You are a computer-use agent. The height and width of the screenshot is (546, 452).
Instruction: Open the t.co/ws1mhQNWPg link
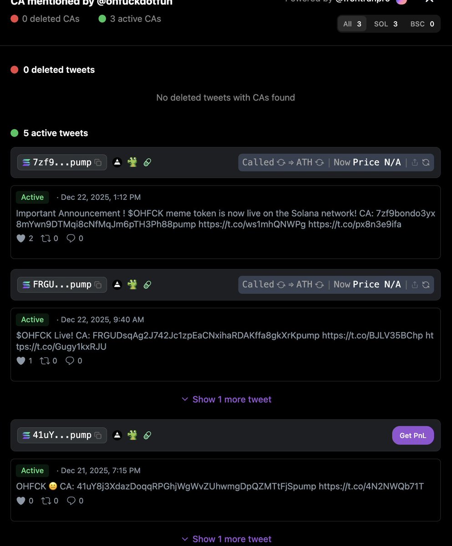pos(252,224)
